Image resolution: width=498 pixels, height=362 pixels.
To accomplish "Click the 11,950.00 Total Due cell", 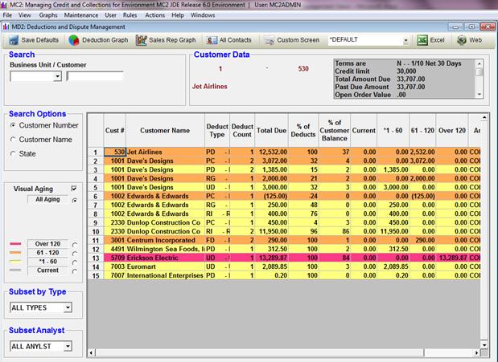I will [x=271, y=231].
